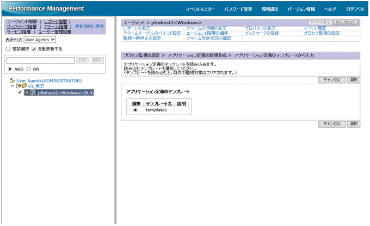Click the テンプレート名 column header

[158, 104]
